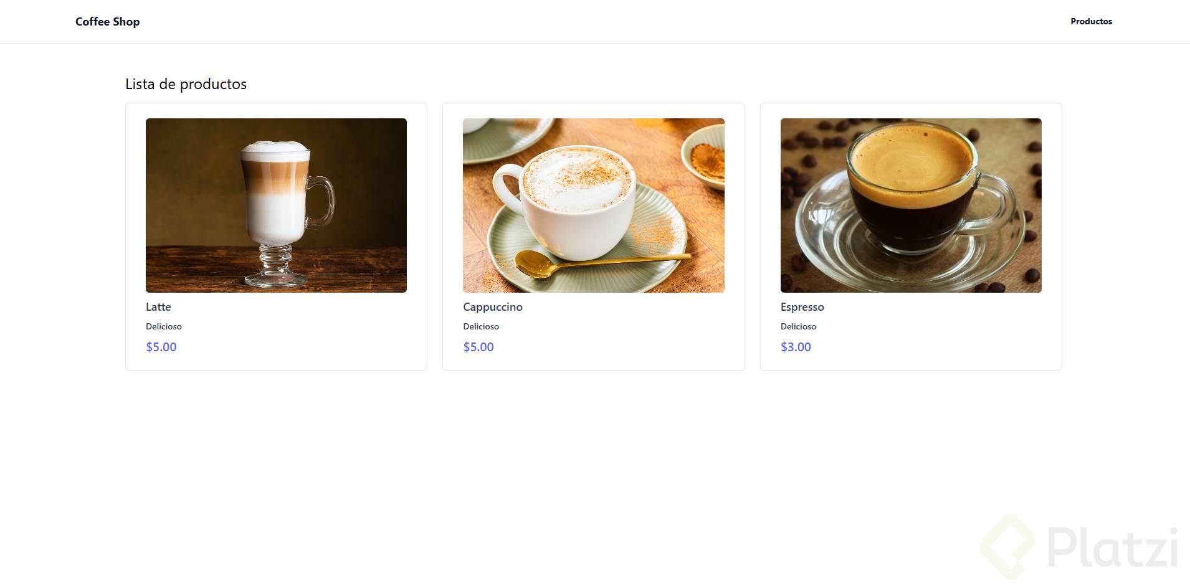Screen dimensions: 1190x586
Task: Click the Latte glass product image
Action: click(x=276, y=206)
